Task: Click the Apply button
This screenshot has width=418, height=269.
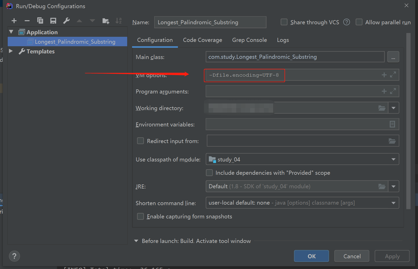Action: coord(392,256)
